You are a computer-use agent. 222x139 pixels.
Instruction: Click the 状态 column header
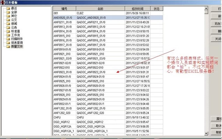coord(157,9)
